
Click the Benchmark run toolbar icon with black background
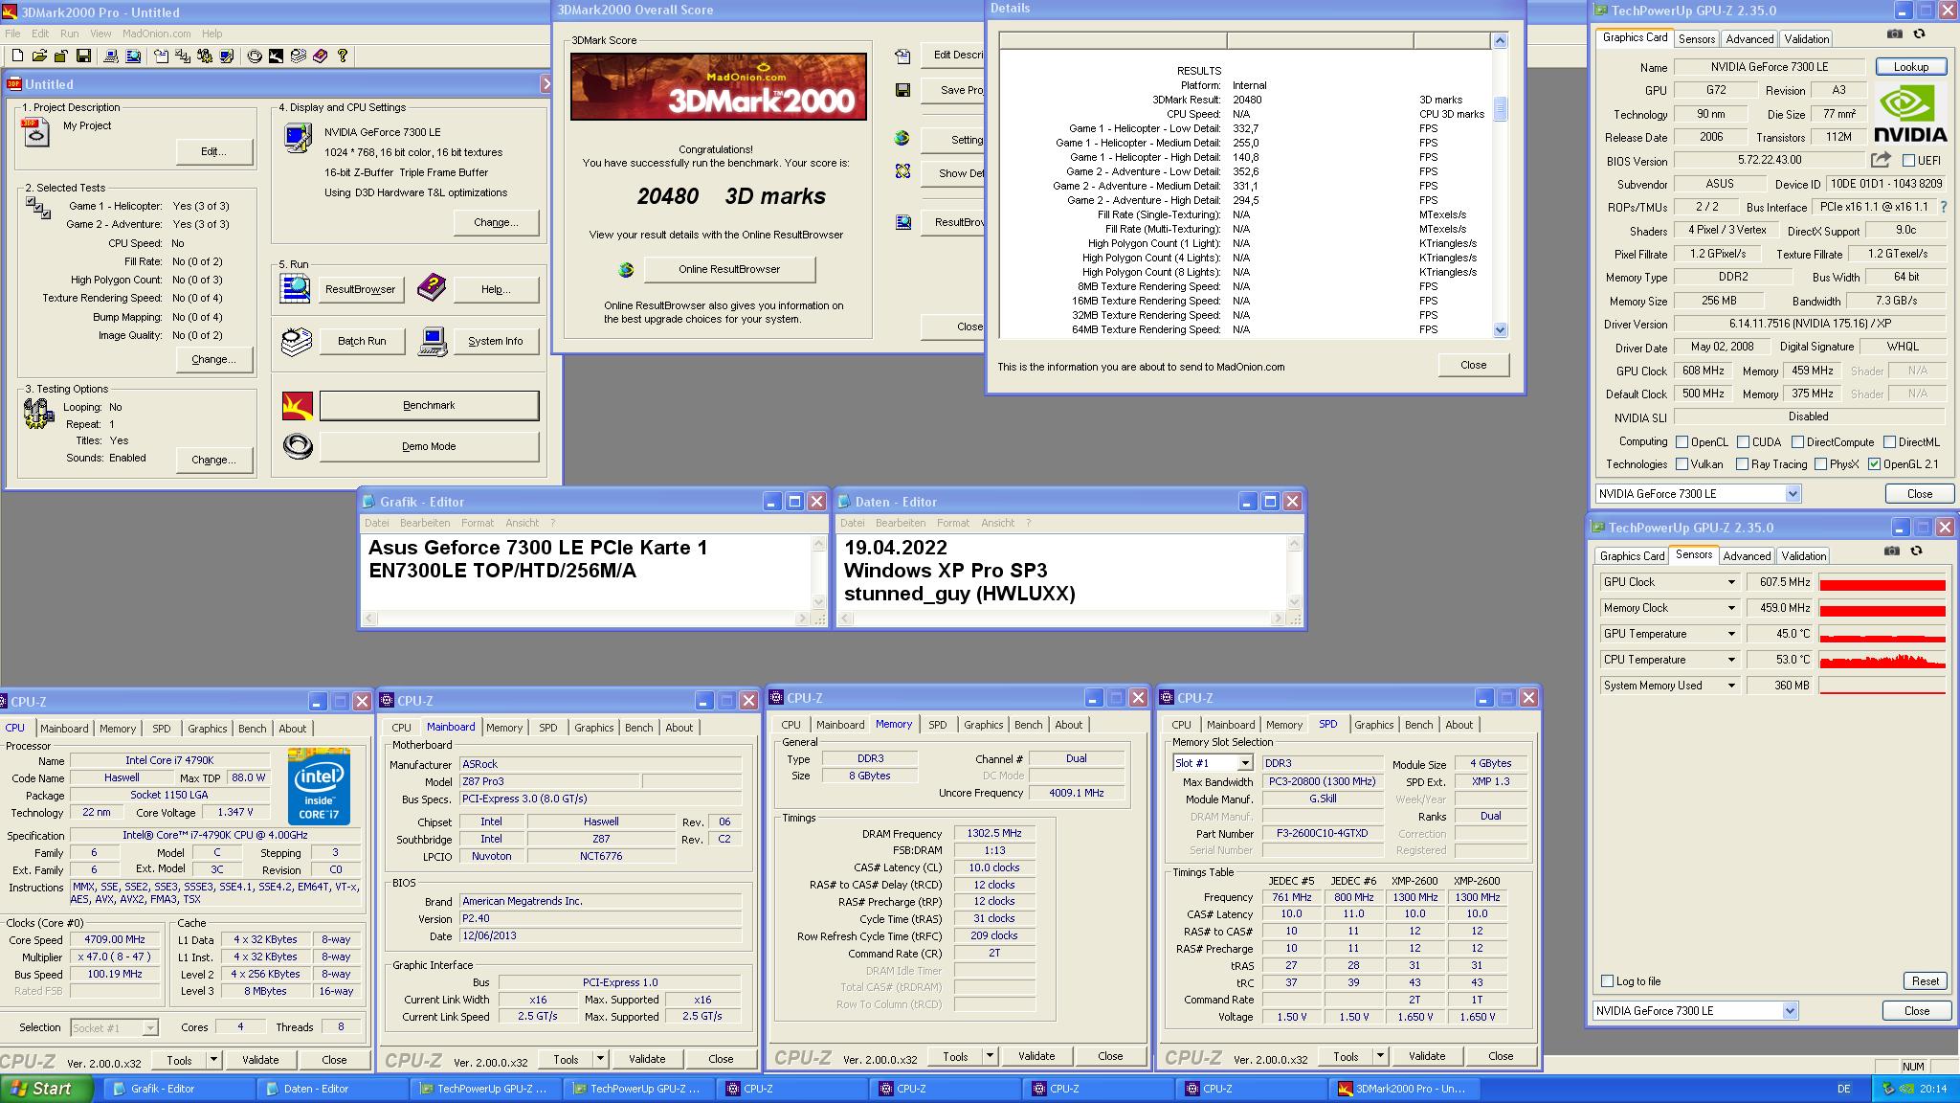coord(277,56)
